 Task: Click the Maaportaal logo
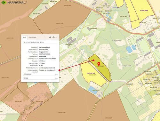click(x=13, y=2)
